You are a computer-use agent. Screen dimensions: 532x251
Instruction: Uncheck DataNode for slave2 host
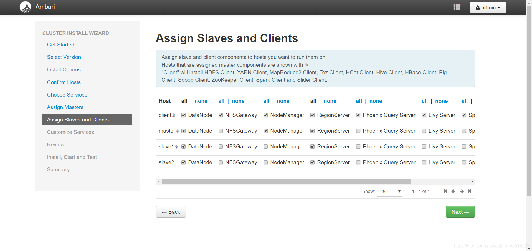click(x=184, y=162)
